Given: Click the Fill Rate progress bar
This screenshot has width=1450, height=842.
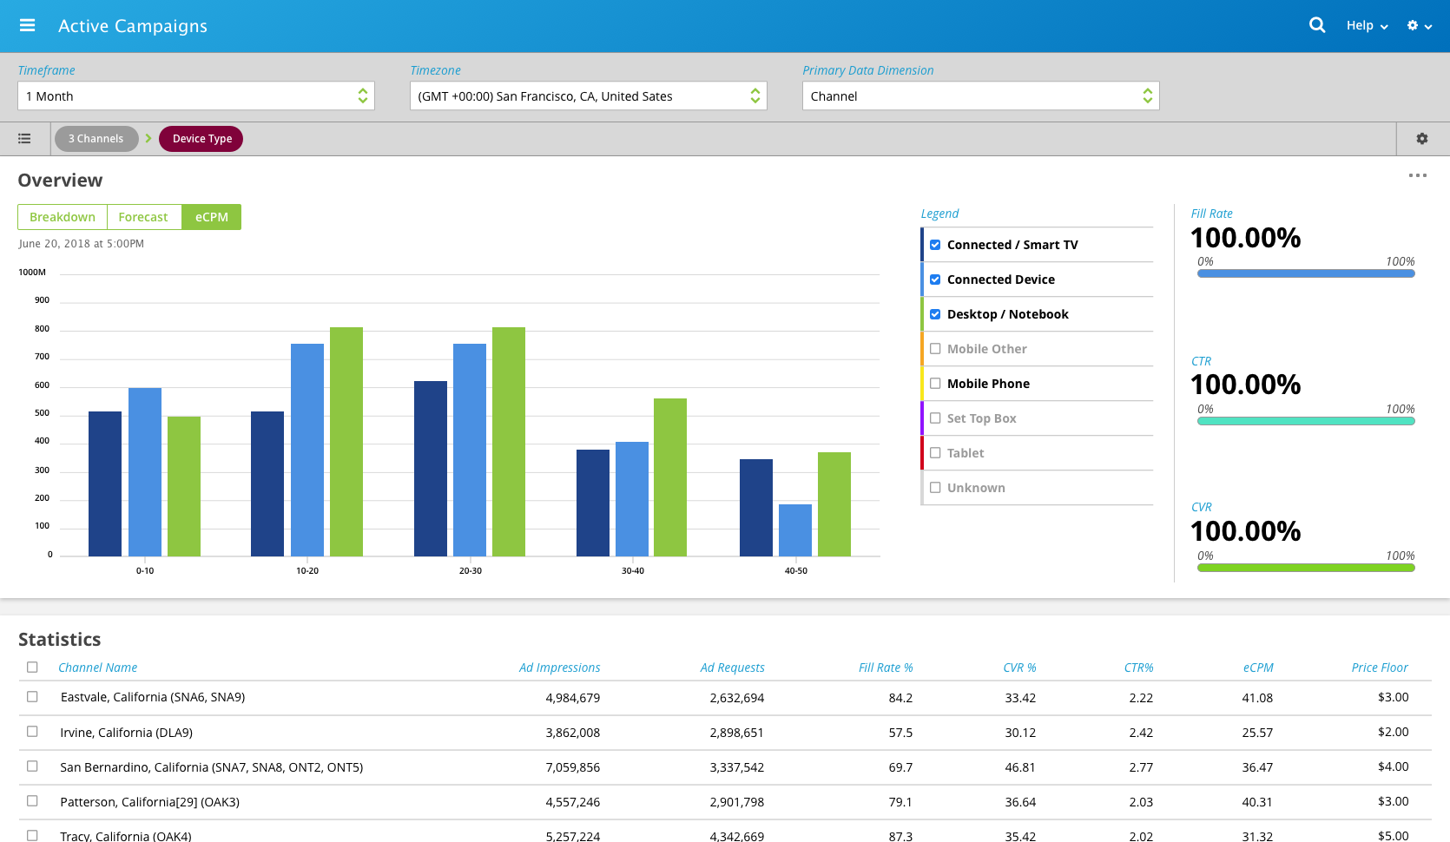Looking at the screenshot, I should click(x=1305, y=273).
